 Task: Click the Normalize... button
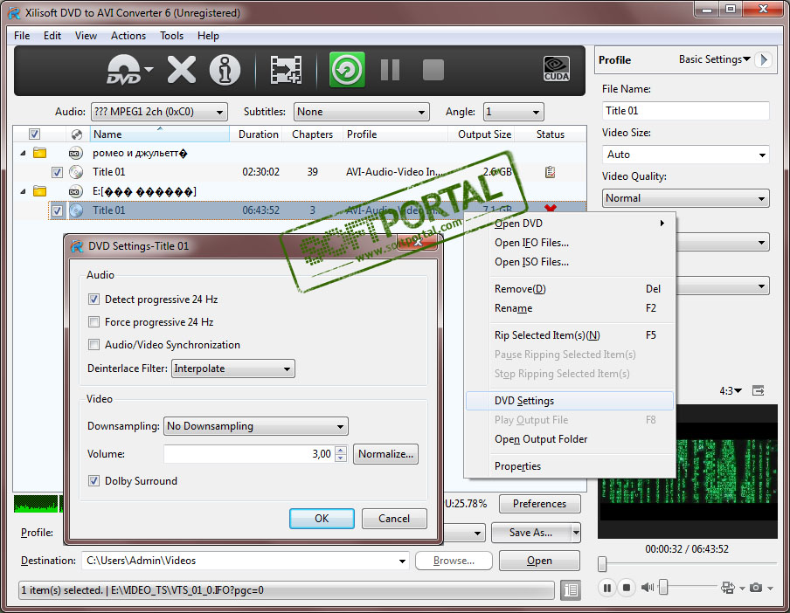(385, 454)
